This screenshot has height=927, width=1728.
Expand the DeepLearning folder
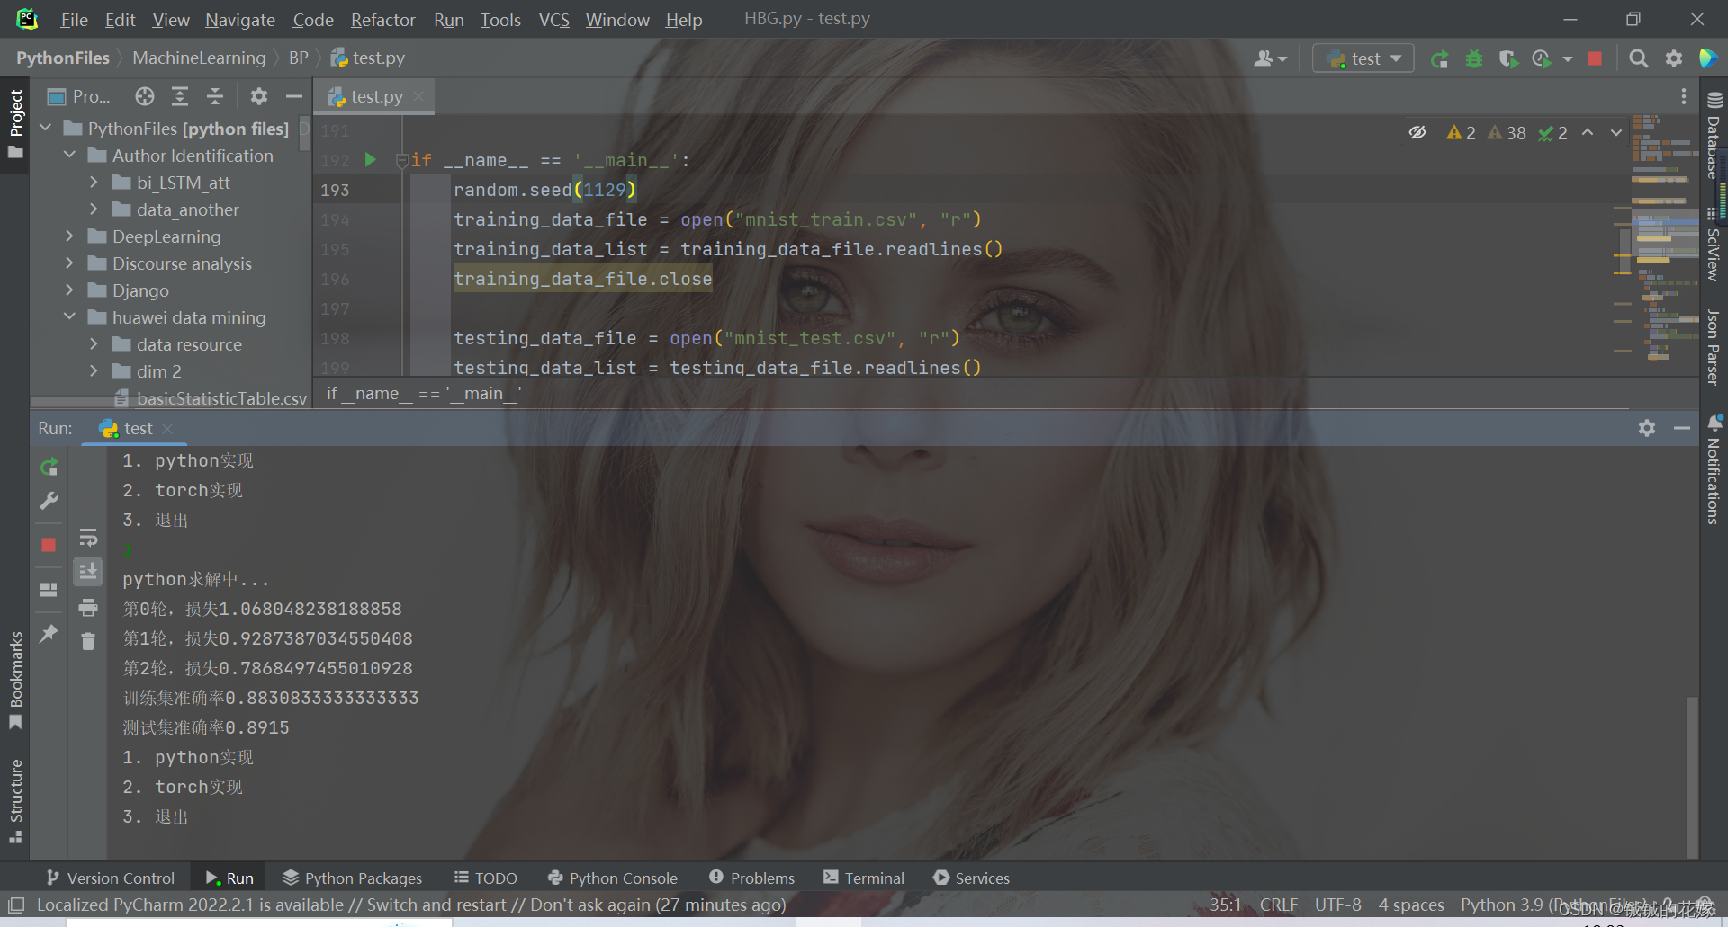(69, 236)
